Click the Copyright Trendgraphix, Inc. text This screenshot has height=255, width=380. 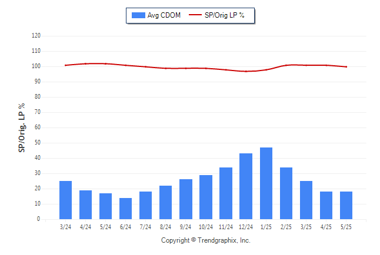click(206, 240)
